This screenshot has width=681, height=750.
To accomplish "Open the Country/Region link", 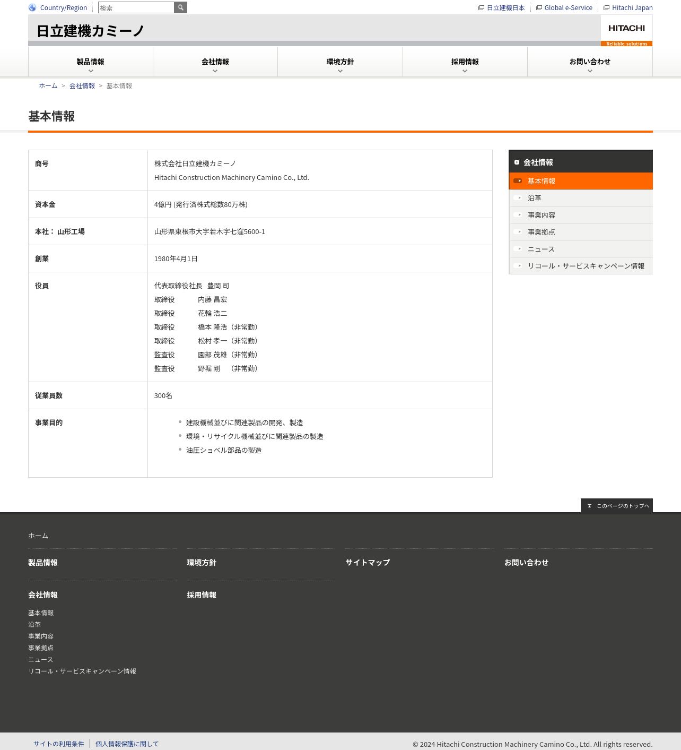I will click(x=64, y=7).
